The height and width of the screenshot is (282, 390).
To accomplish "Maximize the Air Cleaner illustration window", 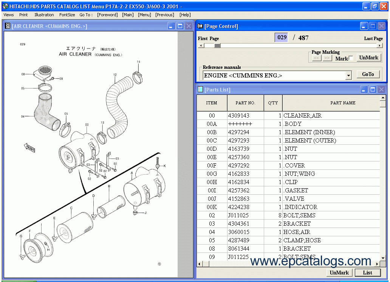I will coord(180,26).
